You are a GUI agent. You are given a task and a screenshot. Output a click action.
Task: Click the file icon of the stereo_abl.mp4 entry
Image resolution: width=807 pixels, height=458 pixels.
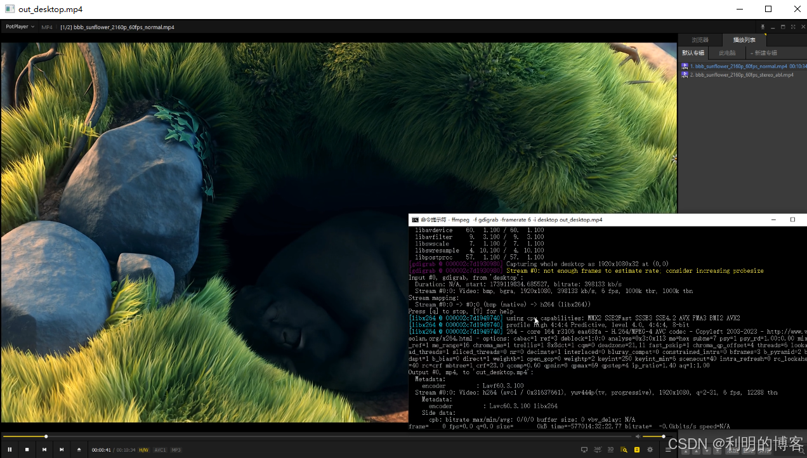click(x=685, y=75)
